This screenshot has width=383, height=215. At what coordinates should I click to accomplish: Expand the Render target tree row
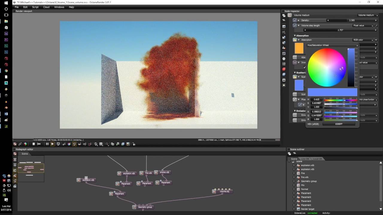(294, 209)
